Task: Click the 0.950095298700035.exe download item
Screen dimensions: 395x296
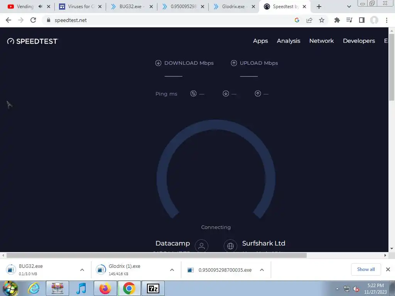Action: (226, 270)
